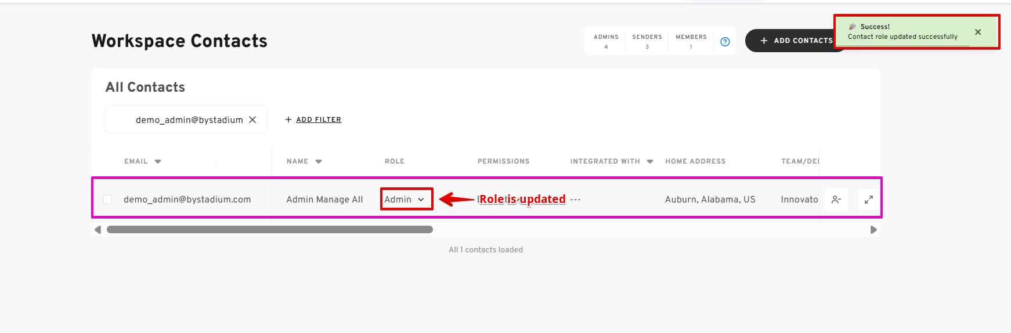Image resolution: width=1011 pixels, height=333 pixels.
Task: Click the Admins count tab
Action: [x=606, y=41]
